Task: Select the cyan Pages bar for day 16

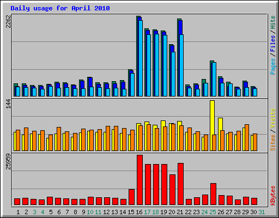Action: point(141,58)
